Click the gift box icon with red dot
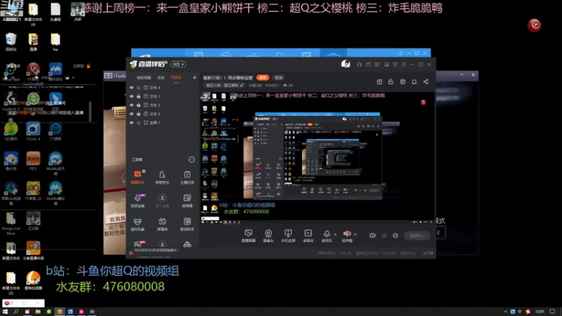 pyautogui.click(x=379, y=81)
